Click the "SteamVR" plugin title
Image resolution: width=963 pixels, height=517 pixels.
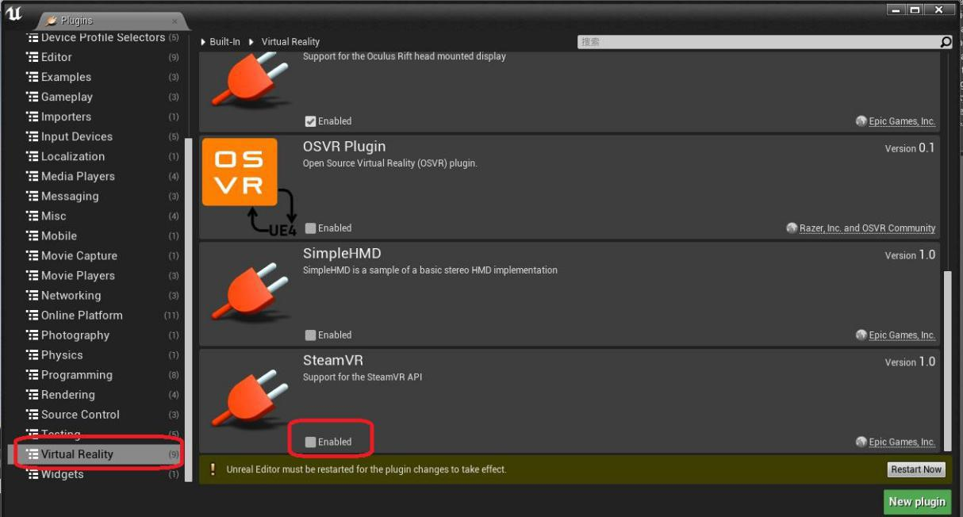(333, 361)
